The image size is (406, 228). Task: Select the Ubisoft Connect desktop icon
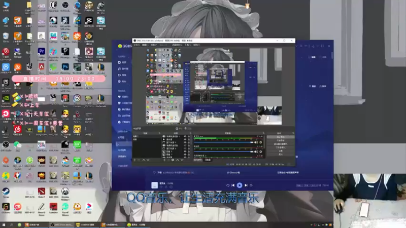(77, 98)
